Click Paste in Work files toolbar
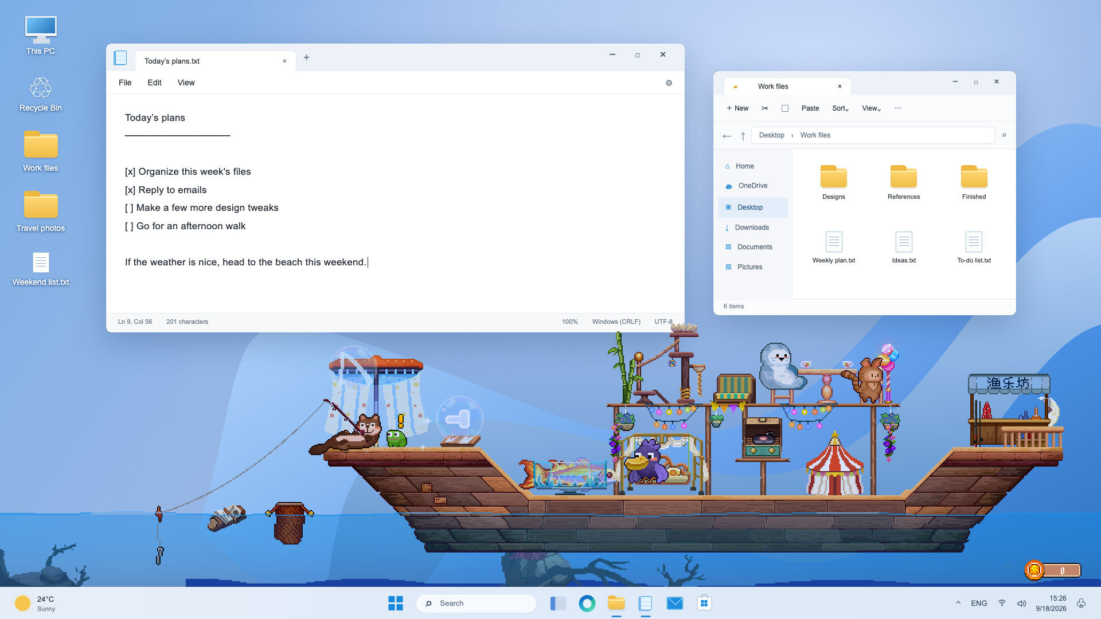 click(810, 108)
